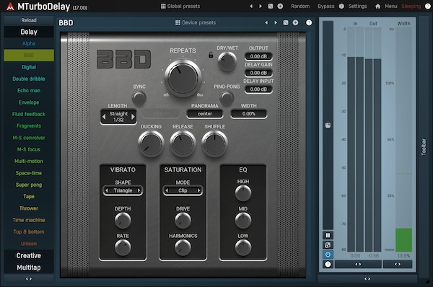
Task: Click the DRY/WET knob
Action: click(227, 61)
